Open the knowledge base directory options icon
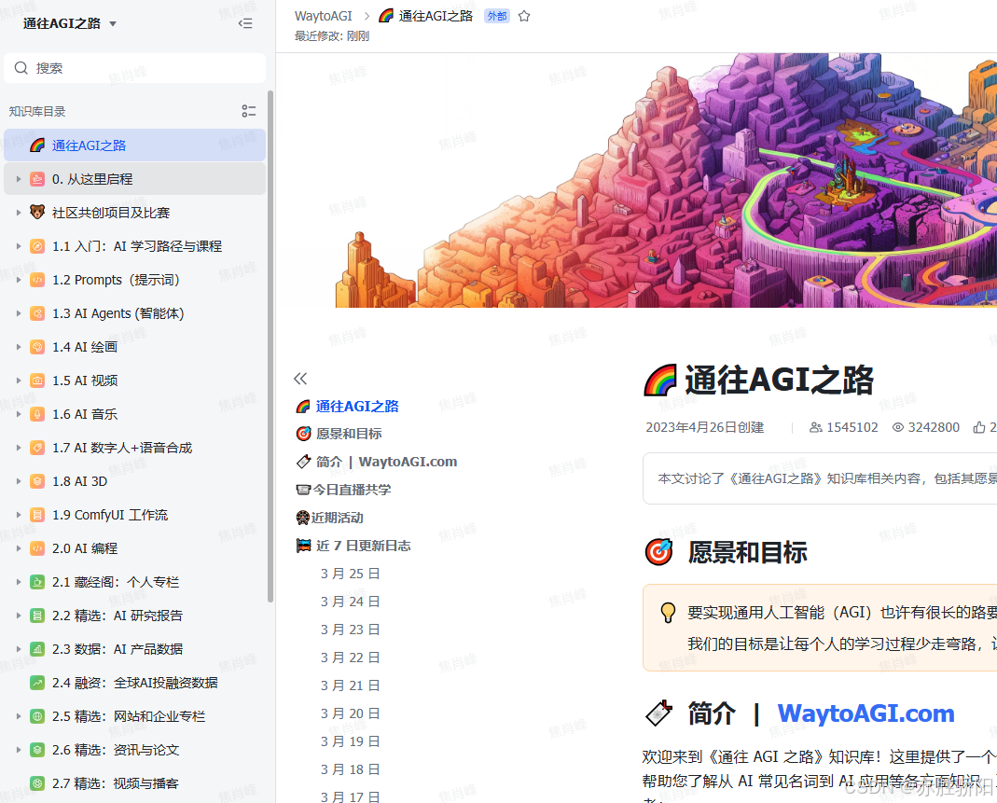This screenshot has height=803, width=997. point(249,111)
